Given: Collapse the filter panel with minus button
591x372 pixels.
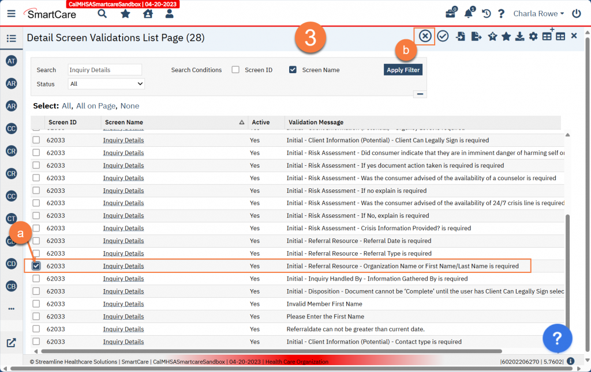Looking at the screenshot, I should [420, 94].
